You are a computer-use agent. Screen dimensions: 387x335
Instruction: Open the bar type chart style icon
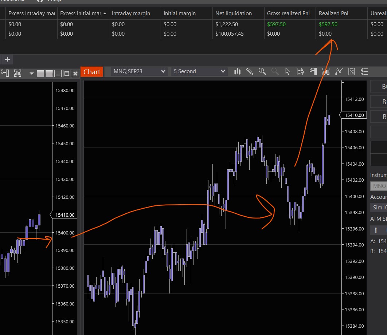(x=237, y=71)
